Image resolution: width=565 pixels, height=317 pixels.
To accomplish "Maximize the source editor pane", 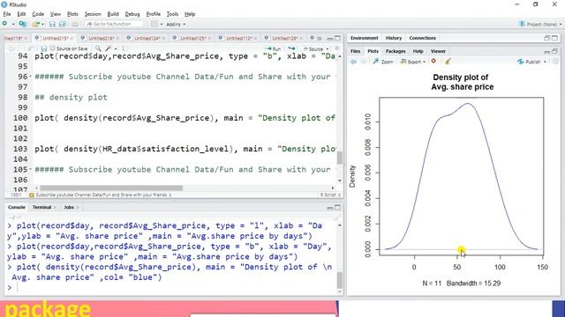I will click(337, 38).
